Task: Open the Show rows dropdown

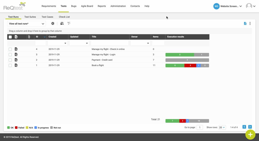Action: [222, 127]
